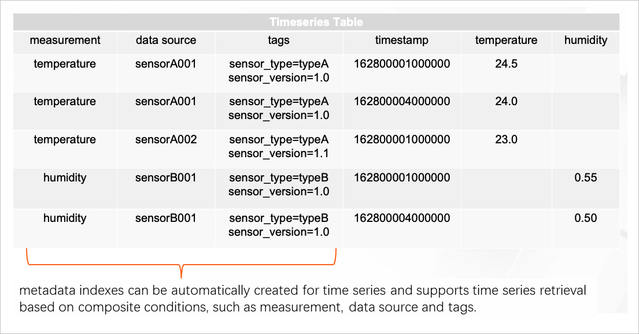Click the sensorA001 cell in first row

(x=166, y=64)
